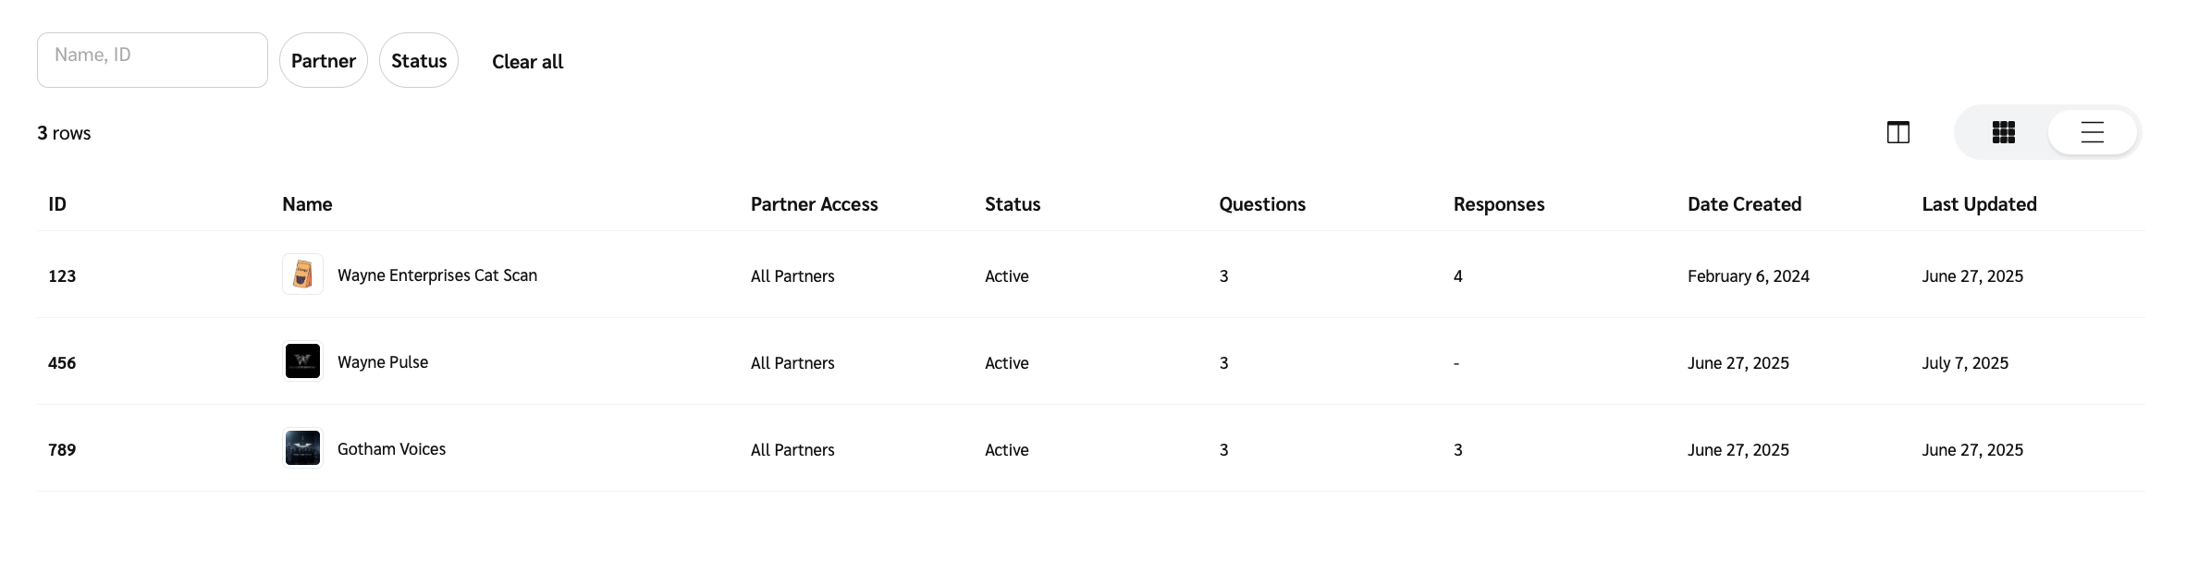The image size is (2186, 562).
Task: Switch to grid view
Action: [2003, 133]
